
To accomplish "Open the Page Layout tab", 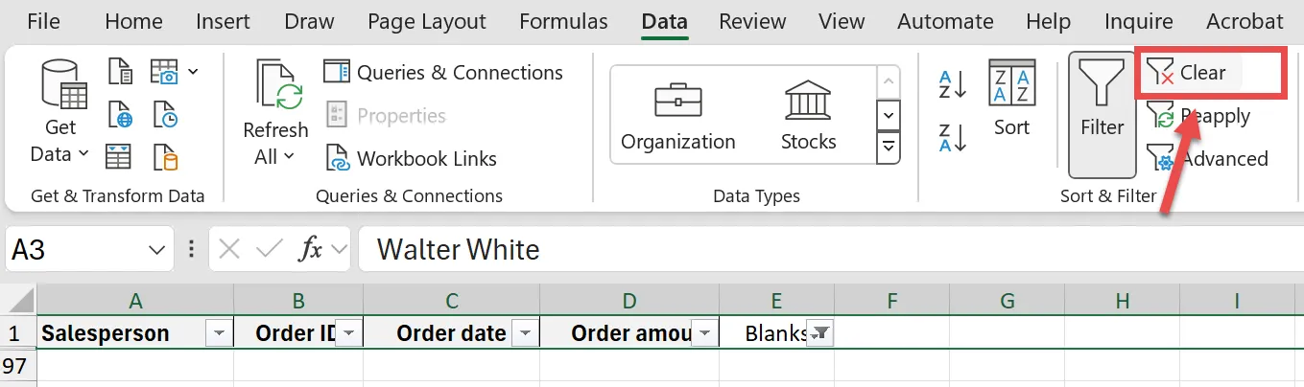I will [x=427, y=21].
